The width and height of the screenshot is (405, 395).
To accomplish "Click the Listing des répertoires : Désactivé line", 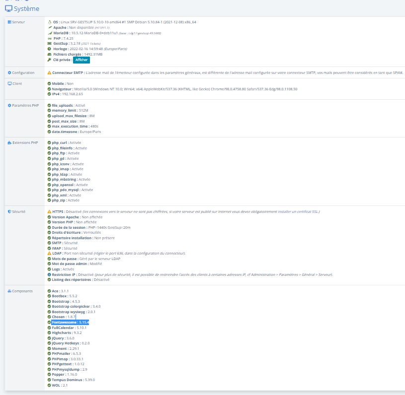I will tap(81, 279).
